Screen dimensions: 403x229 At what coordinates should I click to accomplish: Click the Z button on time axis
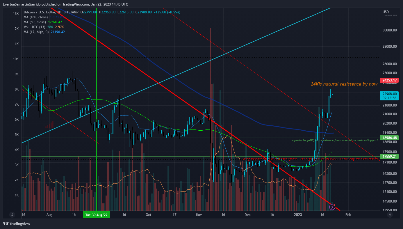pyautogui.click(x=12, y=214)
